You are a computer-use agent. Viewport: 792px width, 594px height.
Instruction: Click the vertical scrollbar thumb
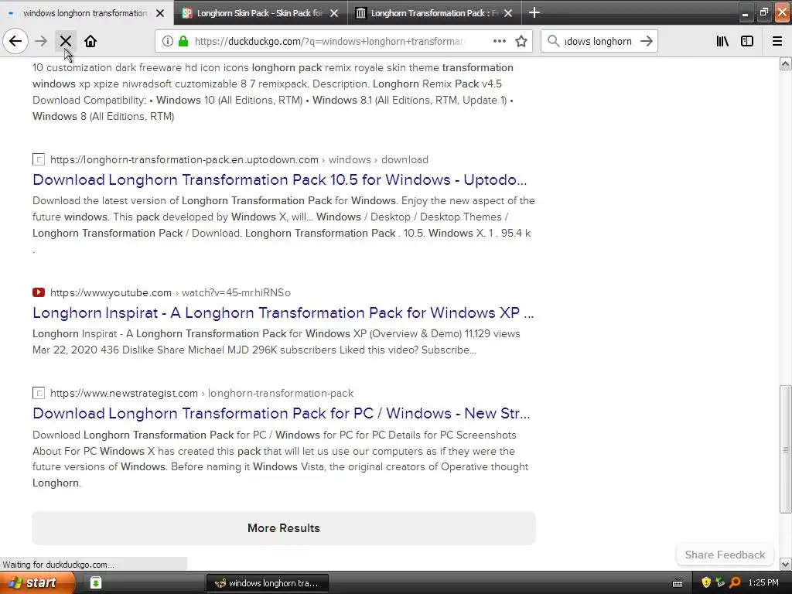(x=786, y=449)
